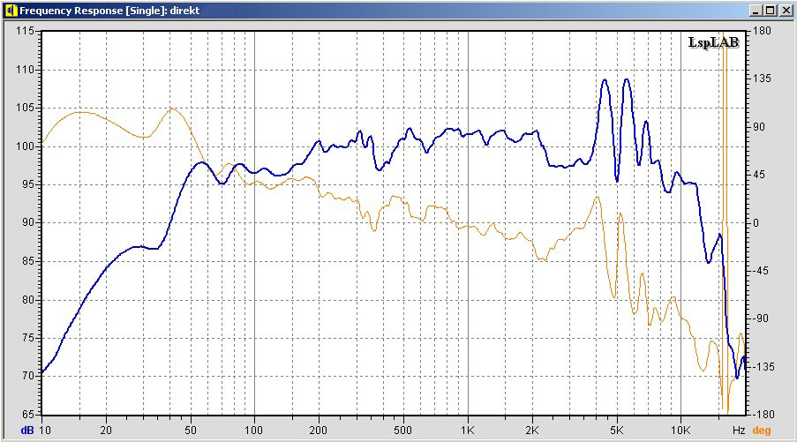Click the '65' dB axis value
797x442 pixels.
[28, 415]
